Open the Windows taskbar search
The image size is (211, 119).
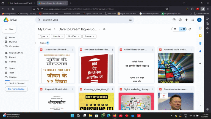78,116
